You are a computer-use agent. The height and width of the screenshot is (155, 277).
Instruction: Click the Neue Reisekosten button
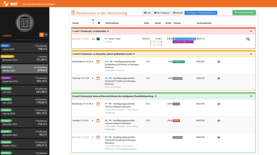[244, 13]
